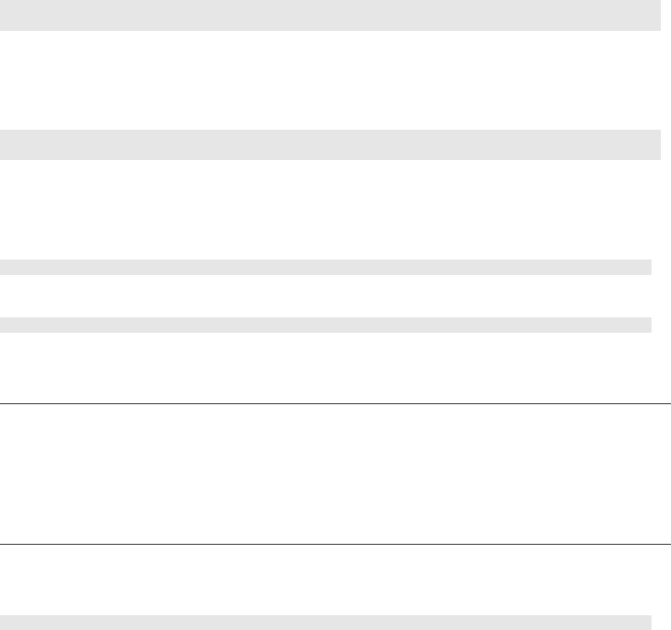The height and width of the screenshot is (630, 671).
Task: Click the first thin gray bar
Action: tap(325, 267)
